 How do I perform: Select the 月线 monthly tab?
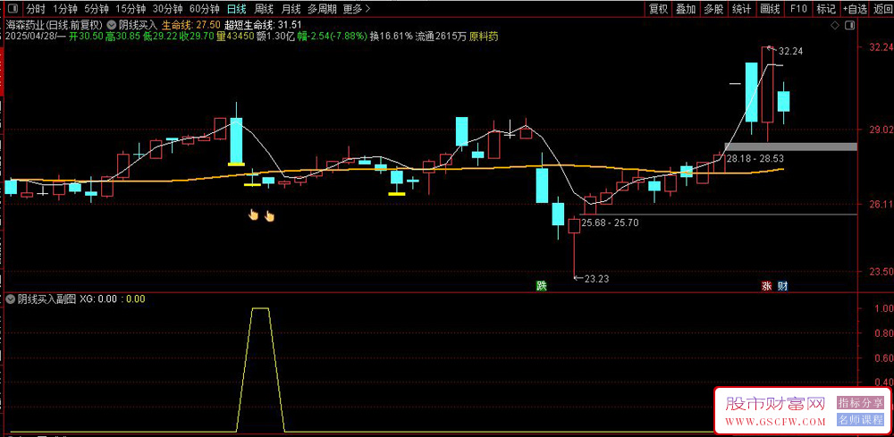291,9
